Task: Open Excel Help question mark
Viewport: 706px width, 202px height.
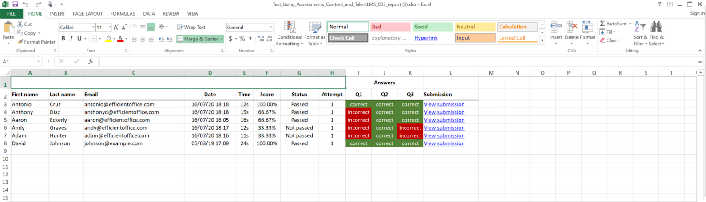Action: (x=659, y=4)
